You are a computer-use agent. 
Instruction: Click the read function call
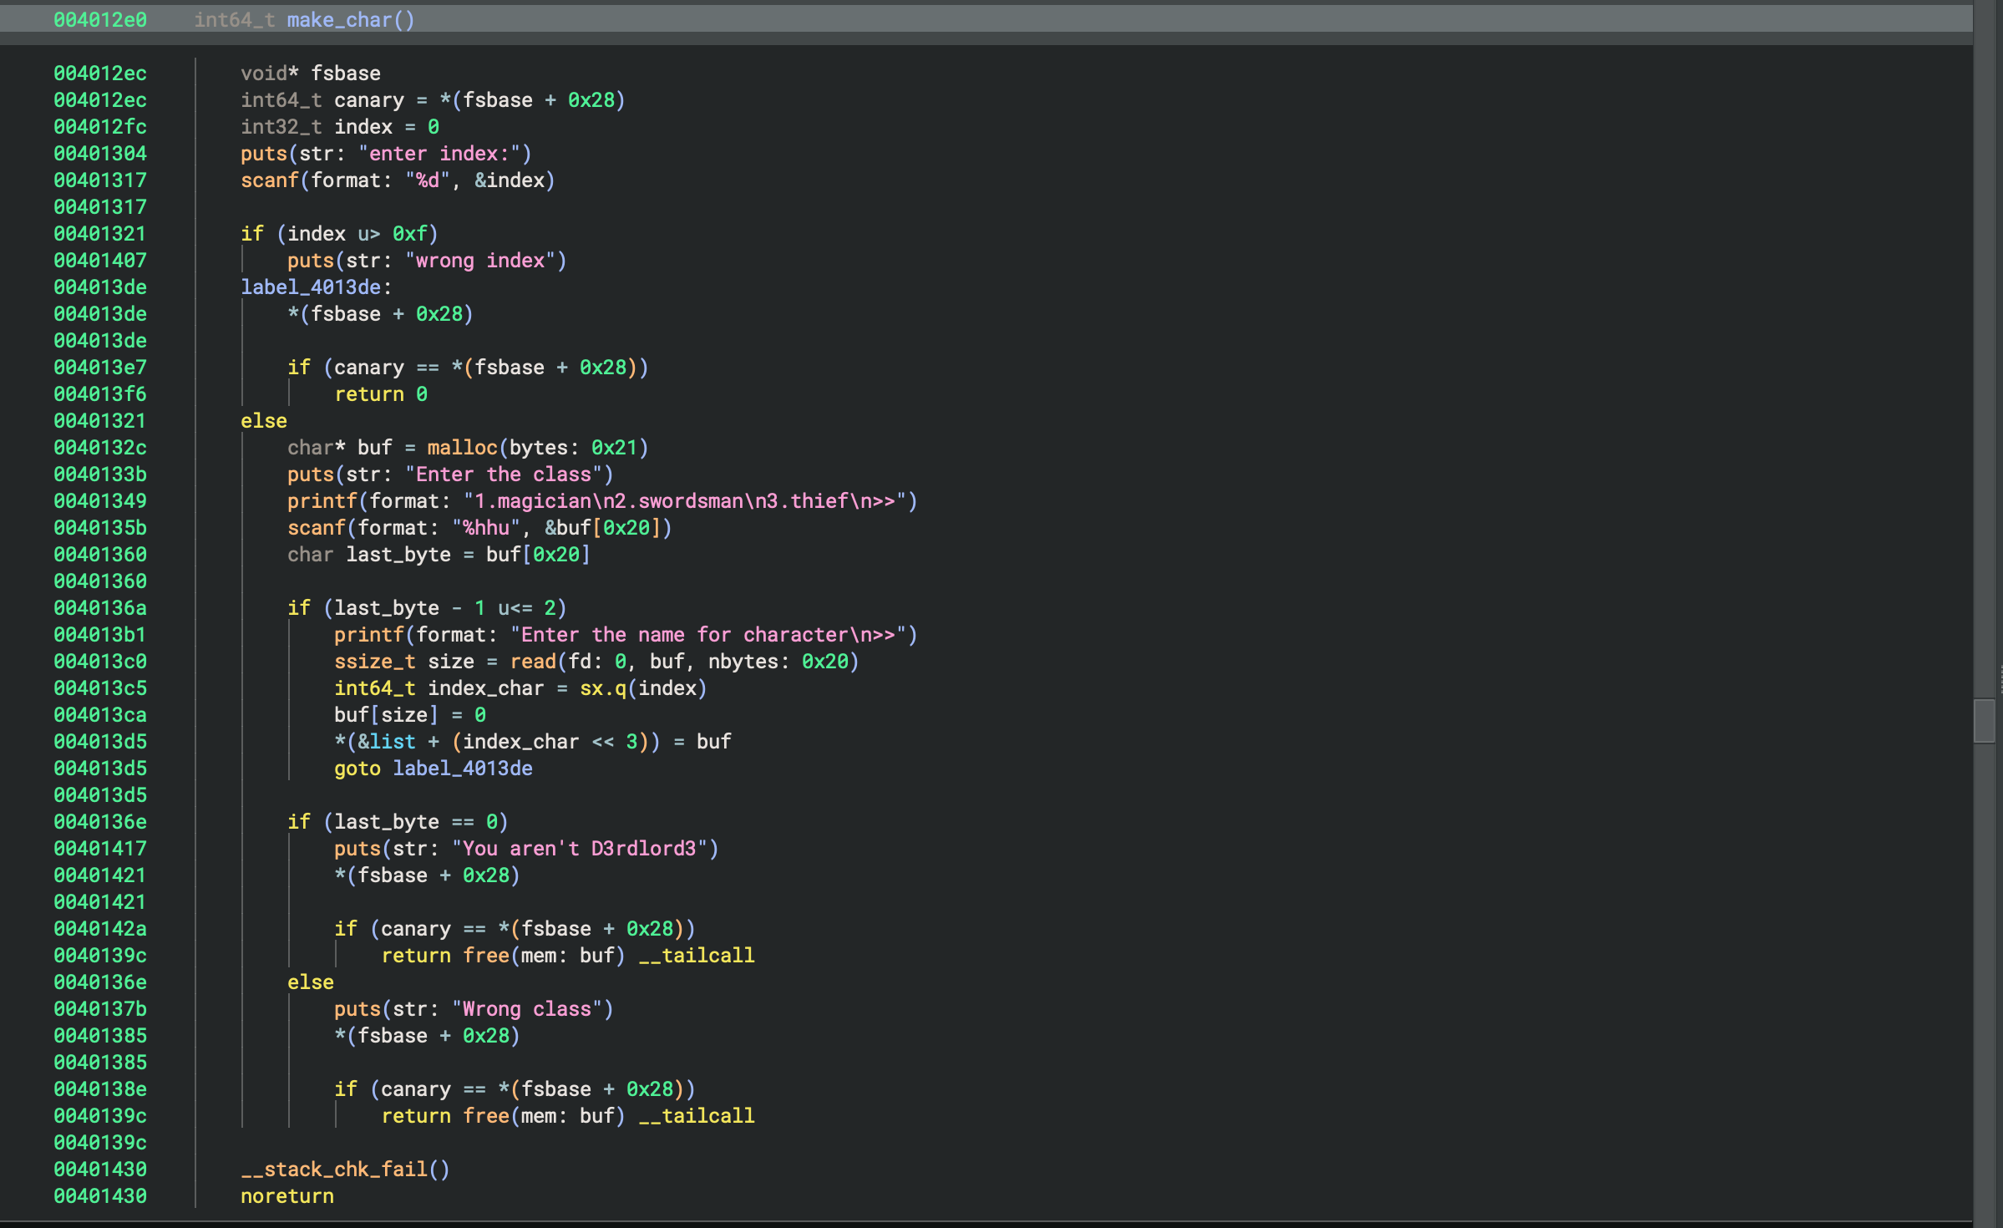tap(533, 662)
